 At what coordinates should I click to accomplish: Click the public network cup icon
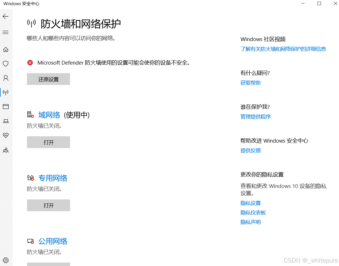pos(30,241)
